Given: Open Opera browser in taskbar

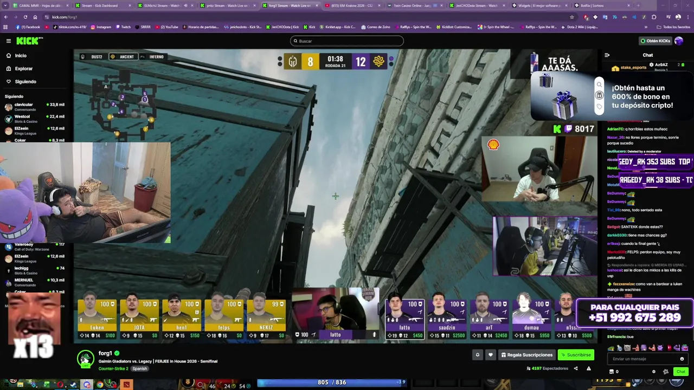Looking at the screenshot, I should tap(60, 385).
